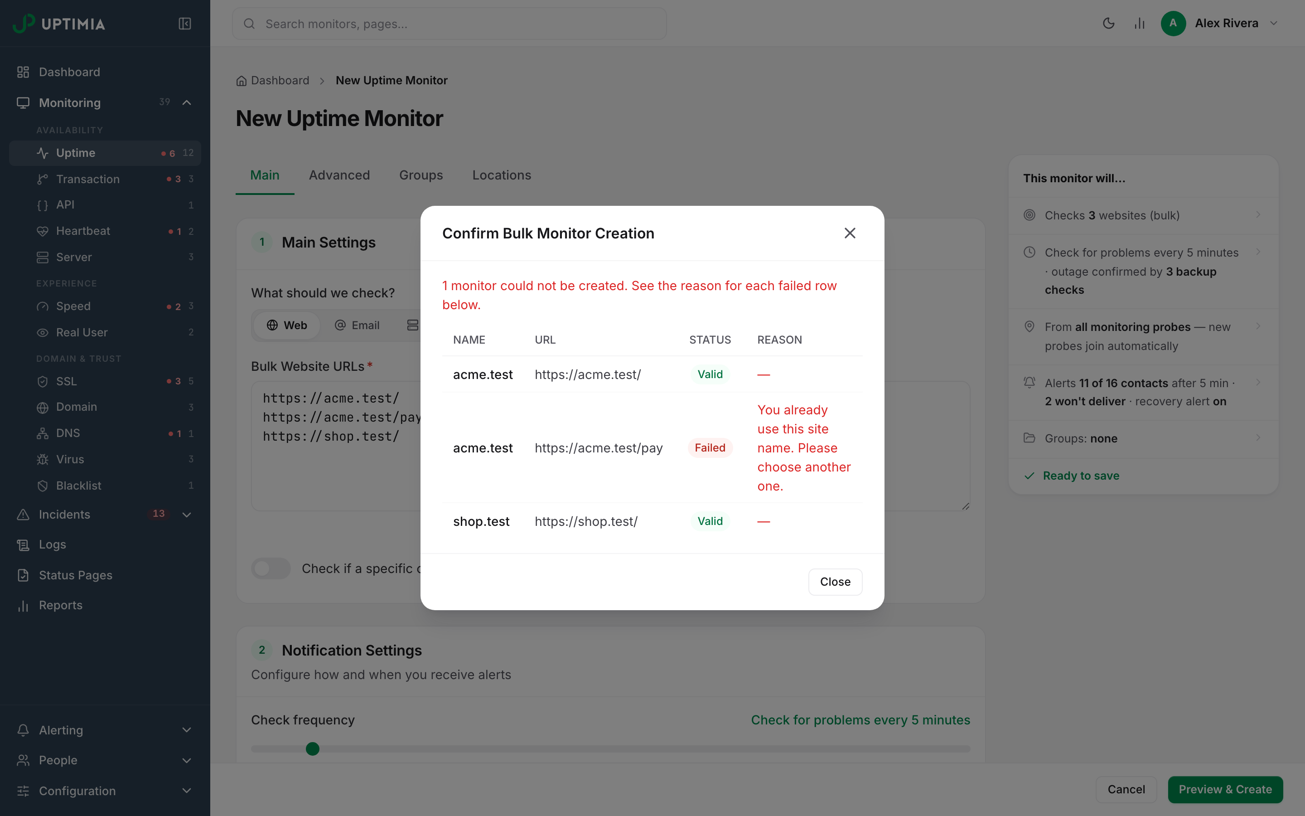
Task: Toggle dark mode moon icon
Action: 1109,23
